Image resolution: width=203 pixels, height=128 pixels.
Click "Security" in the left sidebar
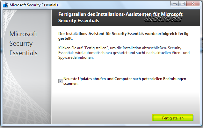(x=21, y=44)
